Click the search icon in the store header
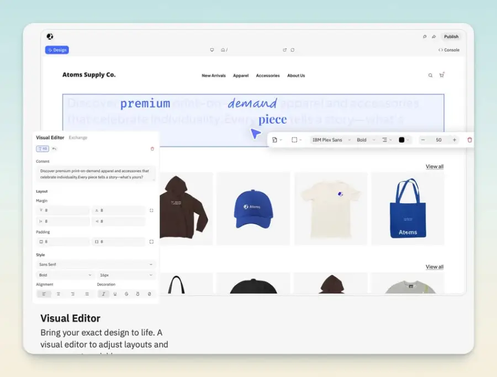 (430, 76)
